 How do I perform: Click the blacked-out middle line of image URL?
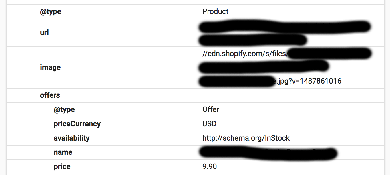(x=263, y=67)
